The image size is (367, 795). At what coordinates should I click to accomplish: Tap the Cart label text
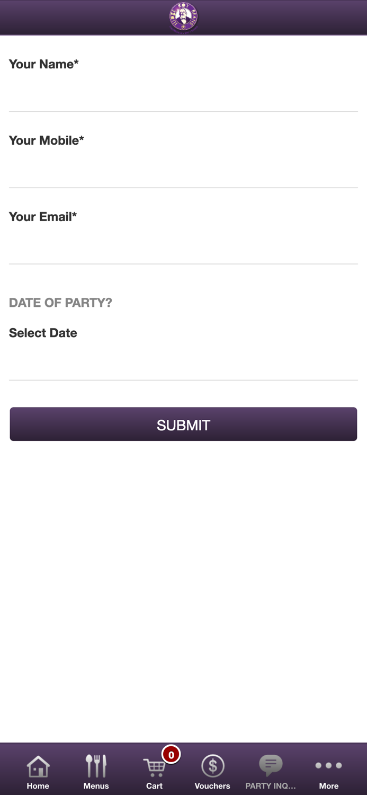pos(154,786)
